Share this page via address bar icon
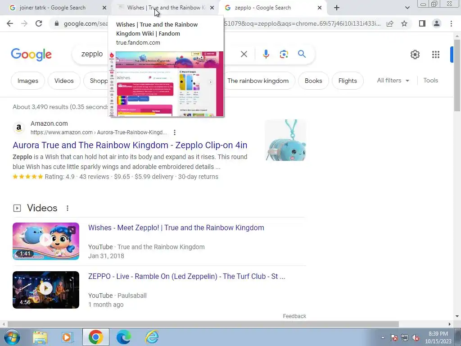The width and height of the screenshot is (461, 346). coord(390,23)
